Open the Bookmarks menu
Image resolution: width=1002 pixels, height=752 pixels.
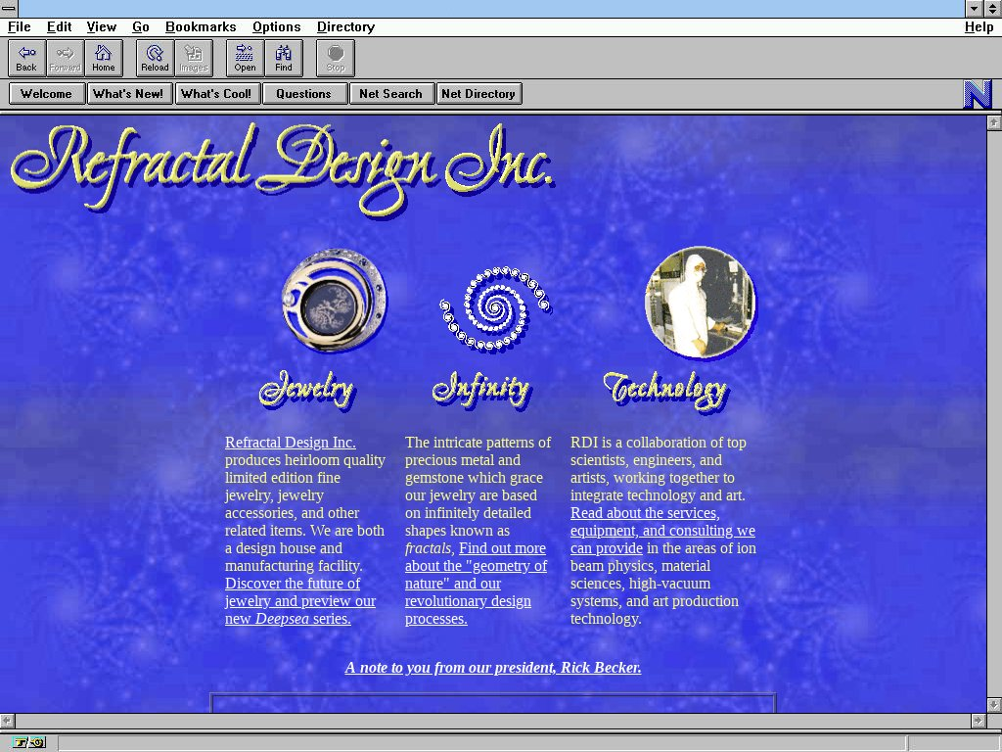201,27
